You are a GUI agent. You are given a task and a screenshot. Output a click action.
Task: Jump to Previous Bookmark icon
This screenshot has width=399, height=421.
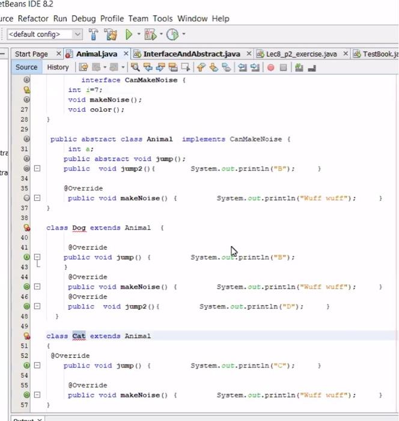pyautogui.click(x=201, y=67)
